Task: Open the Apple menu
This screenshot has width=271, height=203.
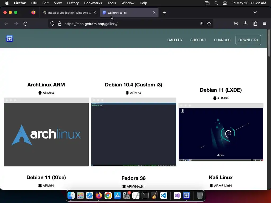Action: [x=7, y=3]
